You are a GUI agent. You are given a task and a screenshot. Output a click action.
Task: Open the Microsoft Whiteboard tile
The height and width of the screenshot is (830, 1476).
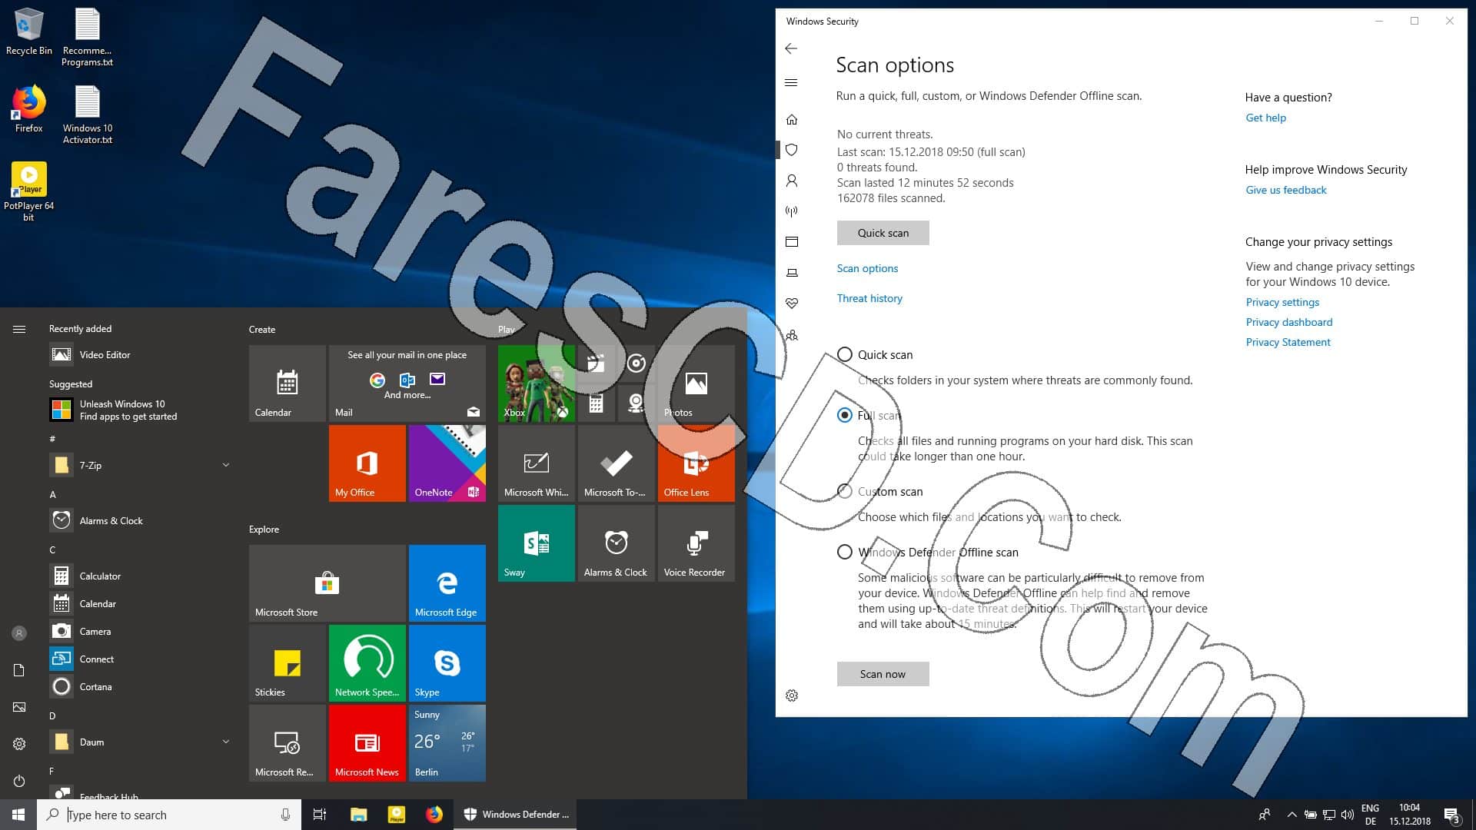pos(537,463)
